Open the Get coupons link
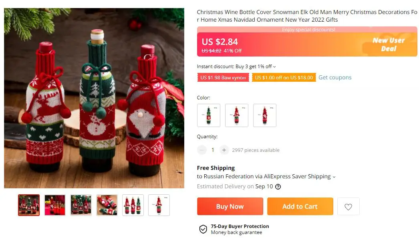The image size is (419, 238). tap(335, 77)
